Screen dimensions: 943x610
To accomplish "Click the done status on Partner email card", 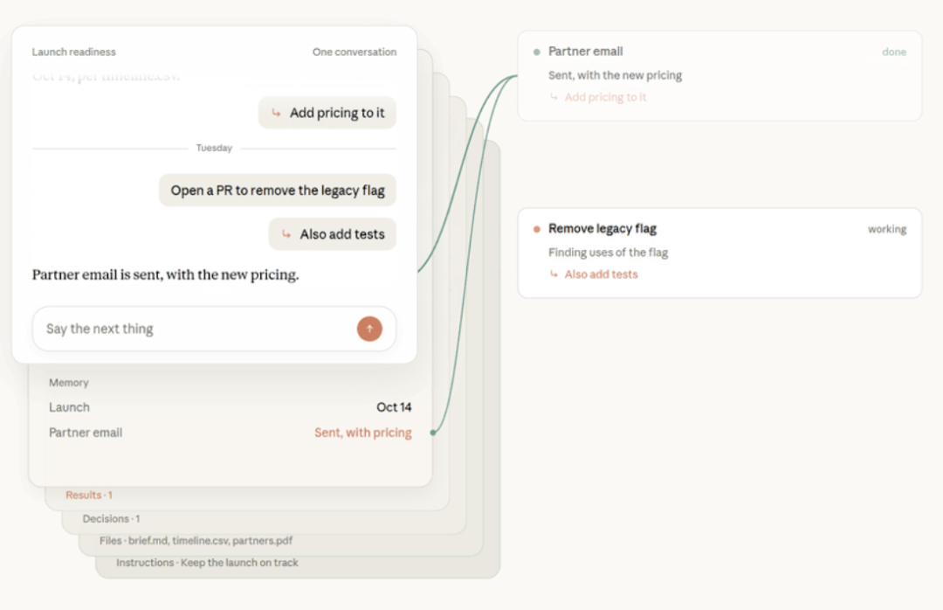I will click(894, 52).
